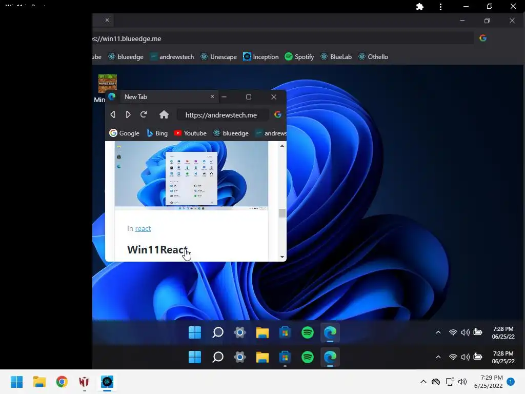The height and width of the screenshot is (394, 525).
Task: Click Google icon beside win11.blueedge.me address
Action: pos(483,38)
